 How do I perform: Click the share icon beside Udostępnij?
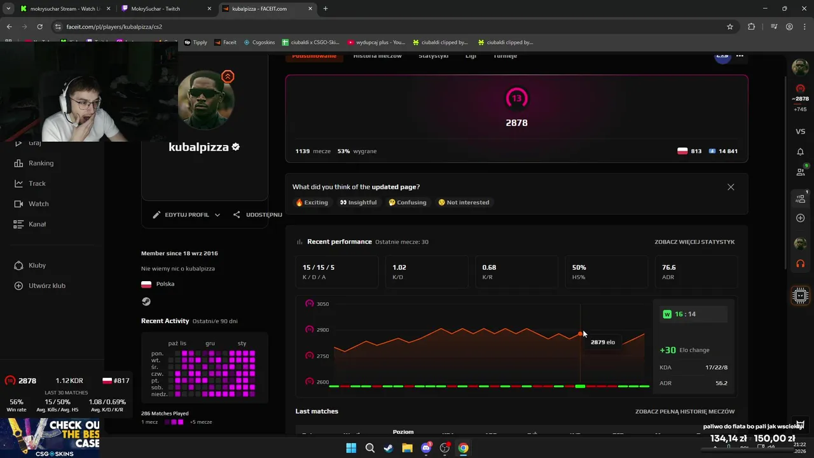[x=237, y=215]
